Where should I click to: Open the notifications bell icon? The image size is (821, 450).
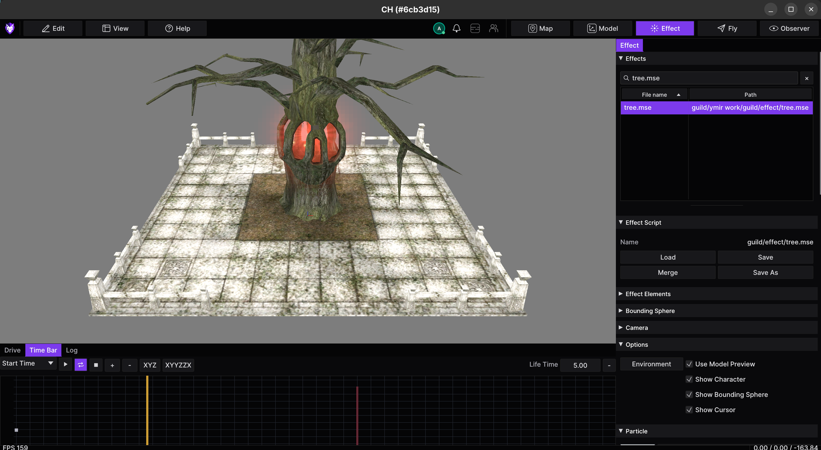457,28
